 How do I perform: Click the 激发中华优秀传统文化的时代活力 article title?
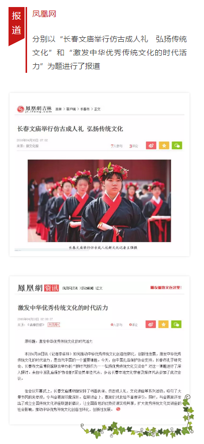pyautogui.click(x=63, y=307)
